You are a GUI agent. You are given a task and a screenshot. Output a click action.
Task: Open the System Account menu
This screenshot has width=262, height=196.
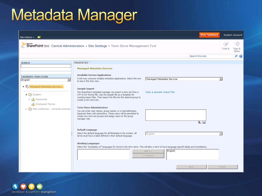[x=233, y=35]
